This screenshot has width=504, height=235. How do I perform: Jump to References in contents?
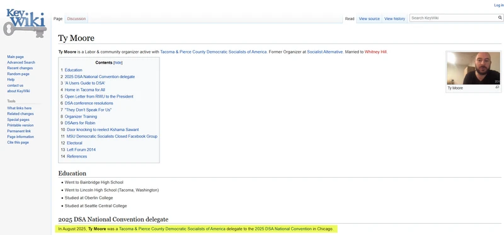coord(77,156)
